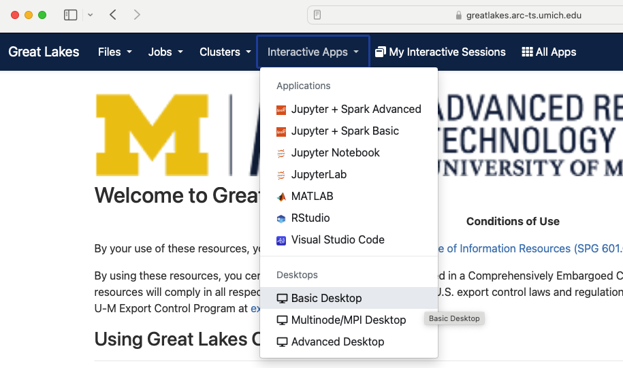Collapse the Interactive Apps menu
The height and width of the screenshot is (368, 623).
(x=313, y=52)
